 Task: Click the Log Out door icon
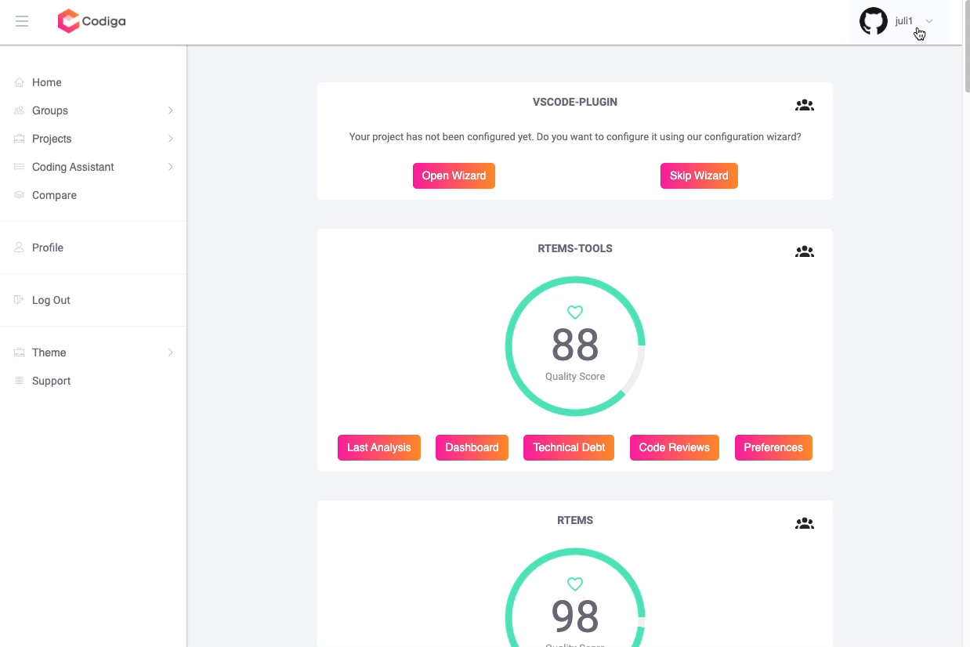point(20,300)
